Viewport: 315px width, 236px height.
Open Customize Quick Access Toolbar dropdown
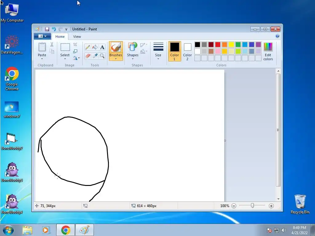[66, 29]
